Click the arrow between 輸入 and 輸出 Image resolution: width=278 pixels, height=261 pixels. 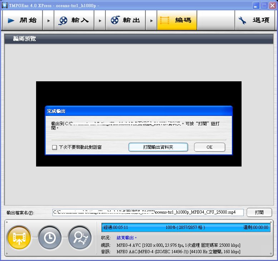pyautogui.click(x=100, y=21)
